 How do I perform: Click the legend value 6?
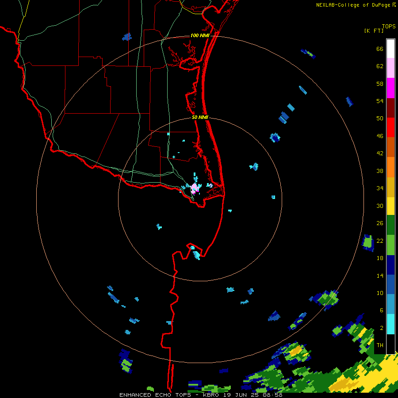pyautogui.click(x=382, y=310)
